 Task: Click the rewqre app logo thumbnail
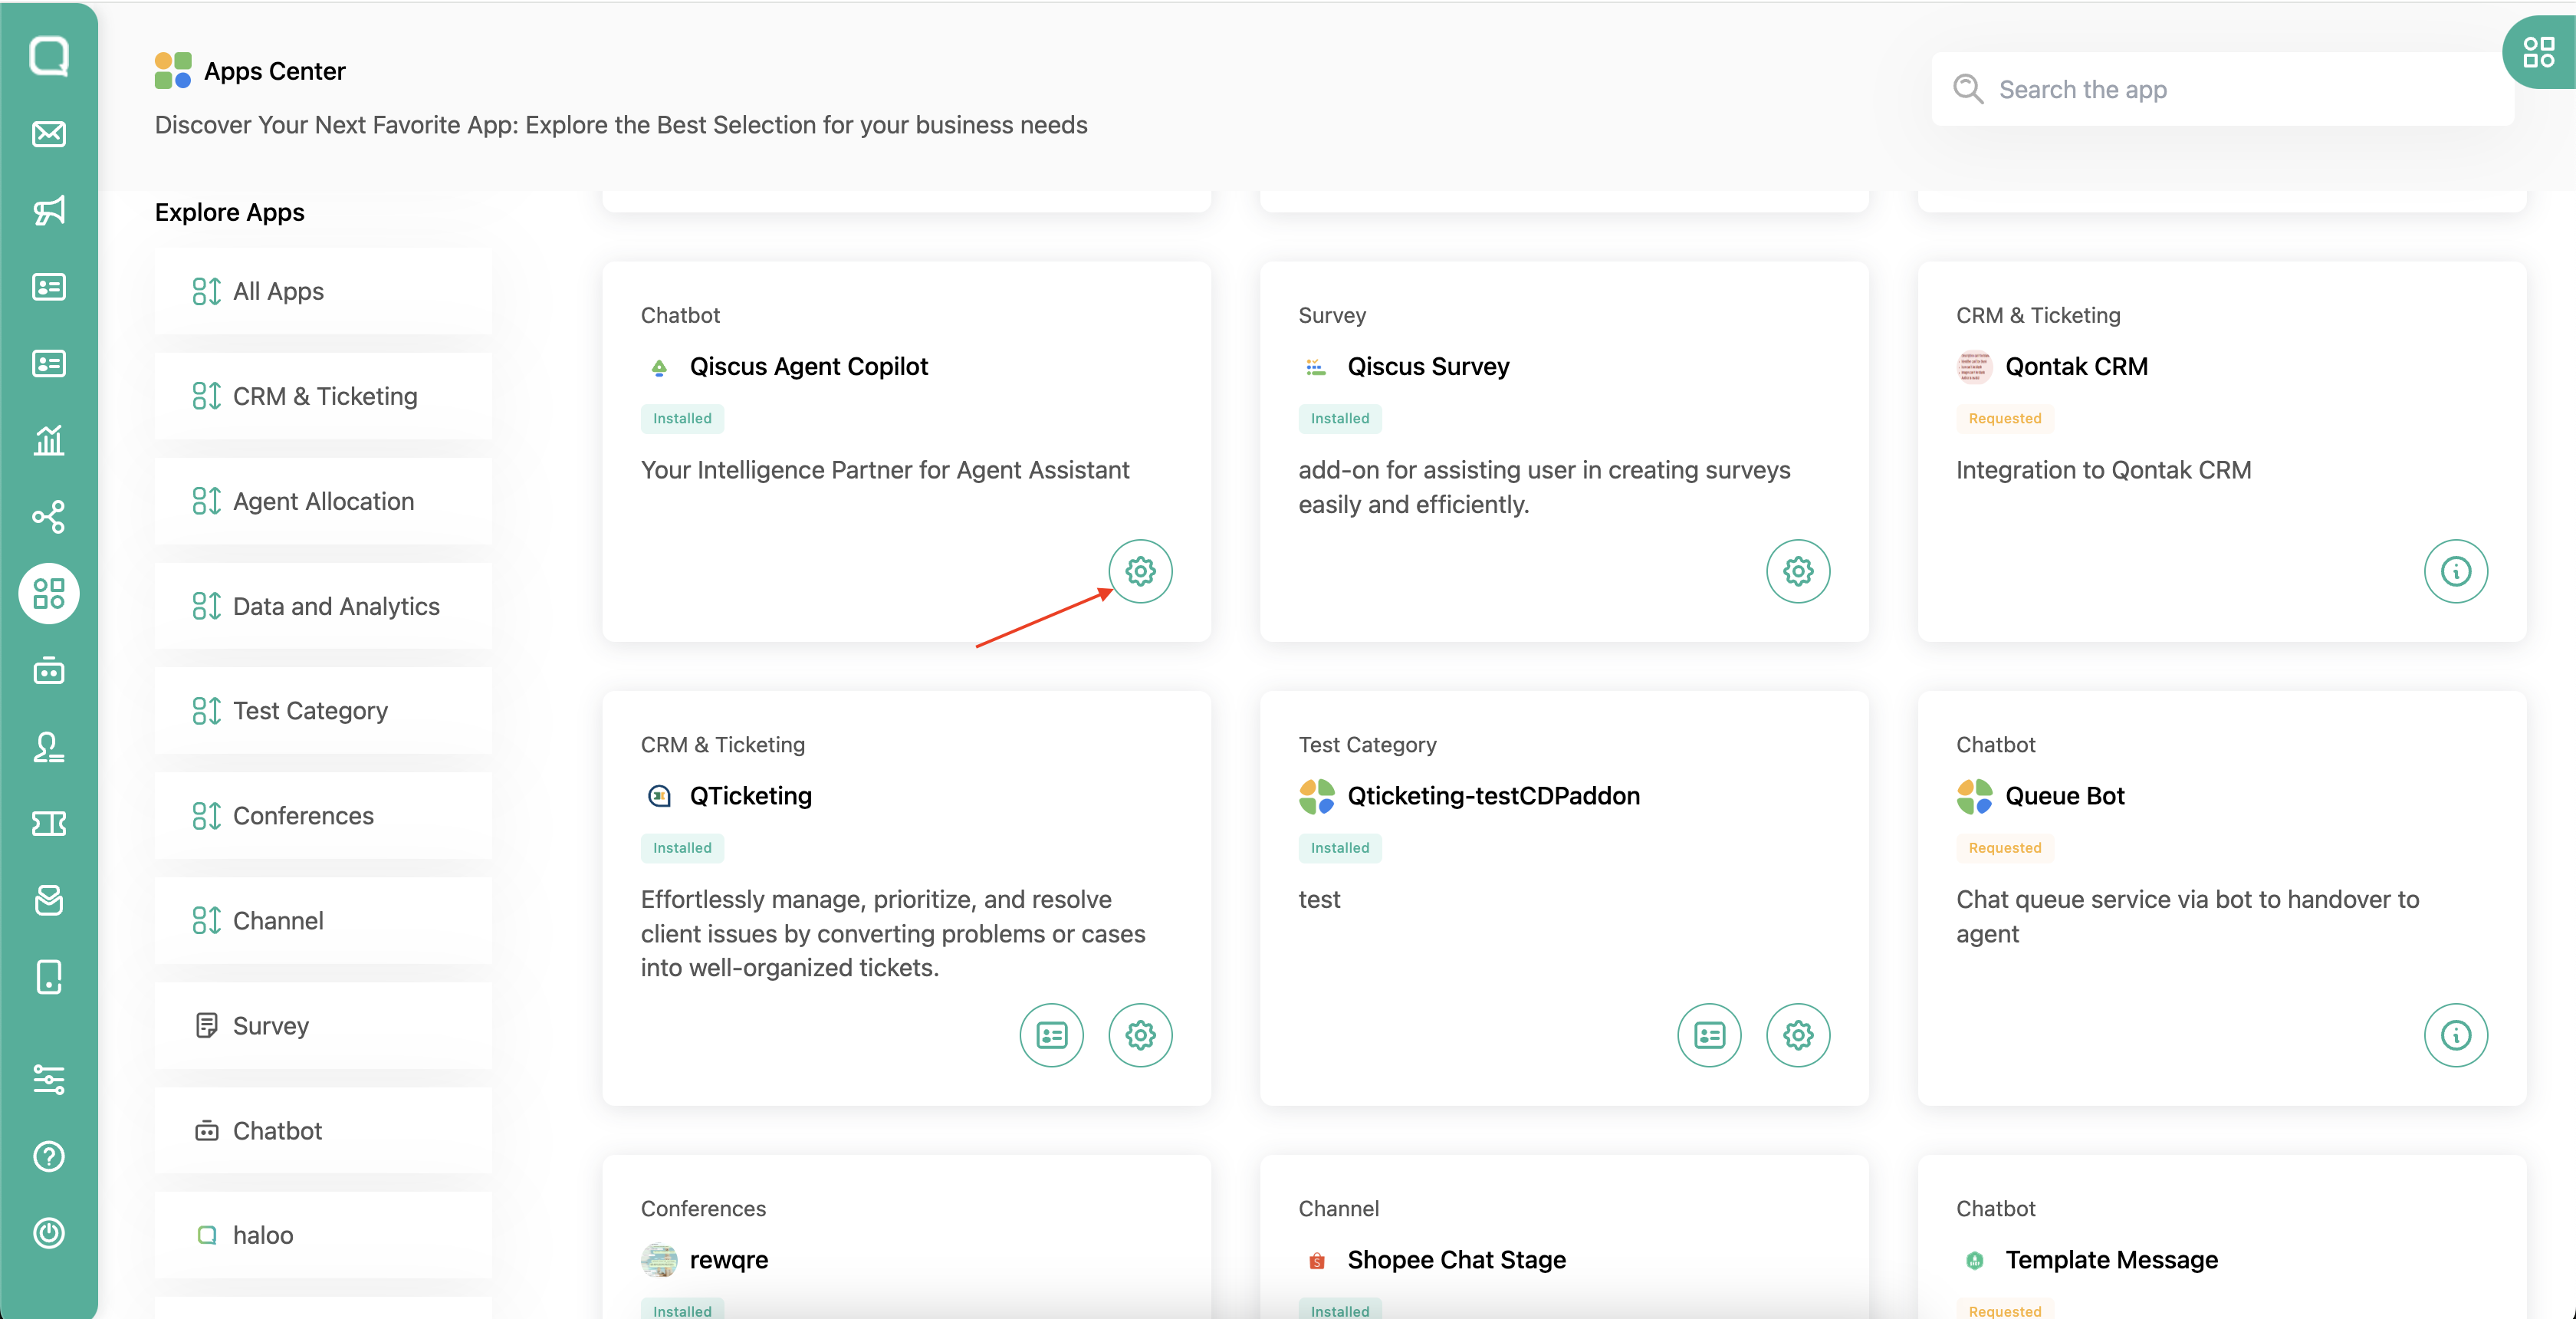click(659, 1260)
